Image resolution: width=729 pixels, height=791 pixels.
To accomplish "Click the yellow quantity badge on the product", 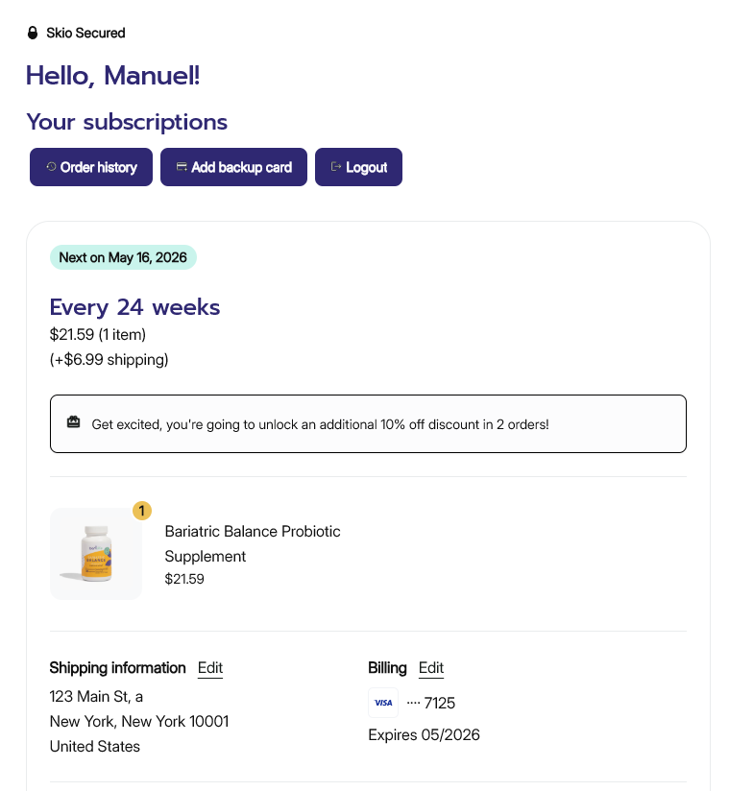I will click(141, 511).
